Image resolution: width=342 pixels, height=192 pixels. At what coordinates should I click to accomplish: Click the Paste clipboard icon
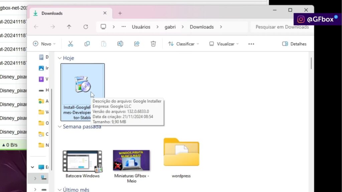(104, 44)
